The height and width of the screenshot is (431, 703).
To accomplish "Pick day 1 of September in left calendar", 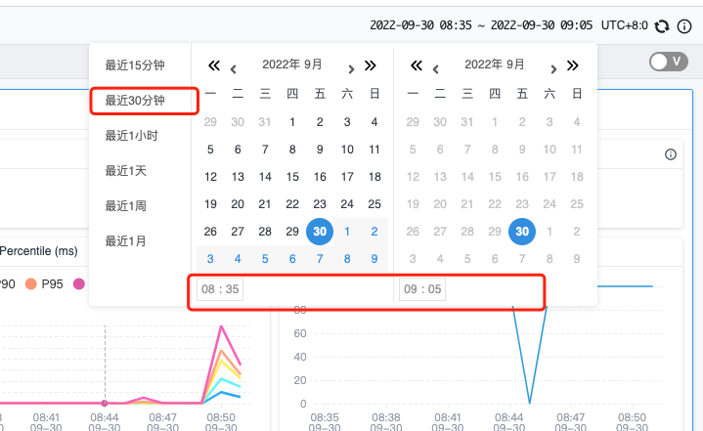I will (292, 122).
